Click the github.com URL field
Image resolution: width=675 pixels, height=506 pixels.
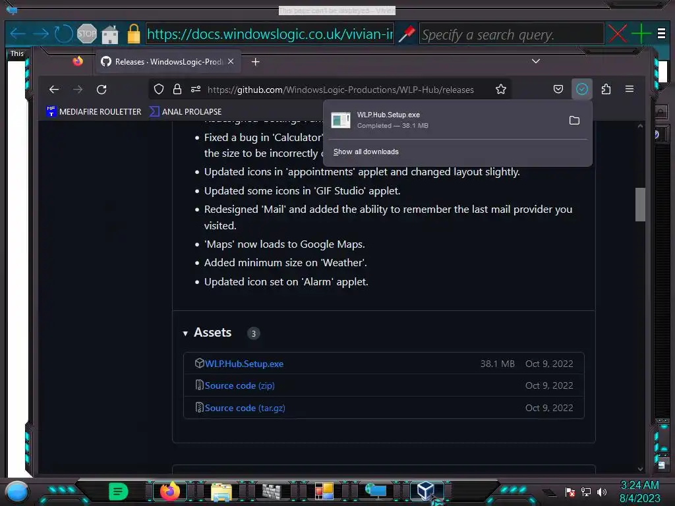[x=341, y=90]
